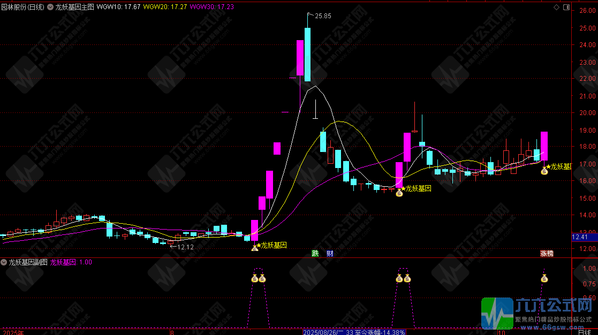This screenshot has width=598, height=335.
Task: Click the 25.85 high price label
Action: click(x=323, y=16)
